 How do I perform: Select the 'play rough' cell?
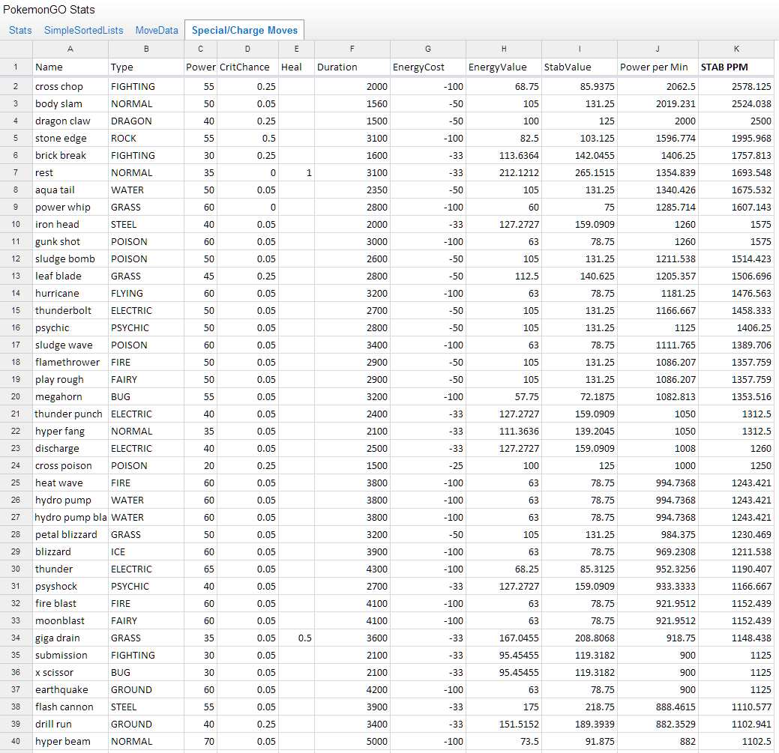pos(70,380)
